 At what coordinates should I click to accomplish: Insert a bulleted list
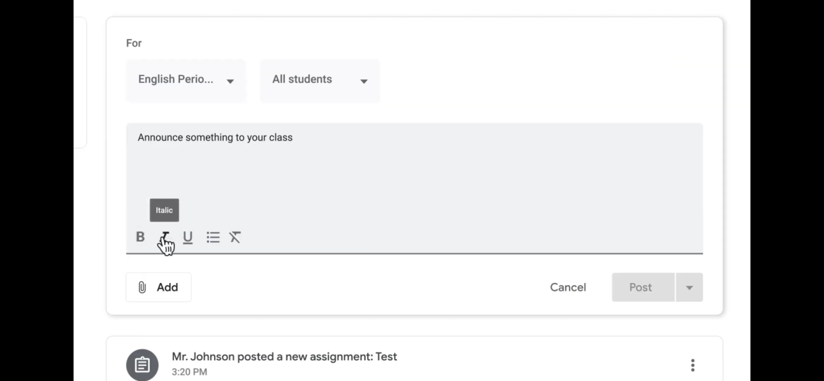[213, 237]
